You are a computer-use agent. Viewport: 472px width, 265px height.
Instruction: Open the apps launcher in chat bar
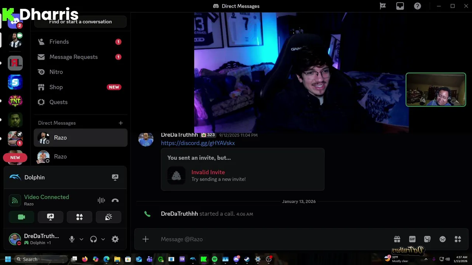click(x=458, y=239)
